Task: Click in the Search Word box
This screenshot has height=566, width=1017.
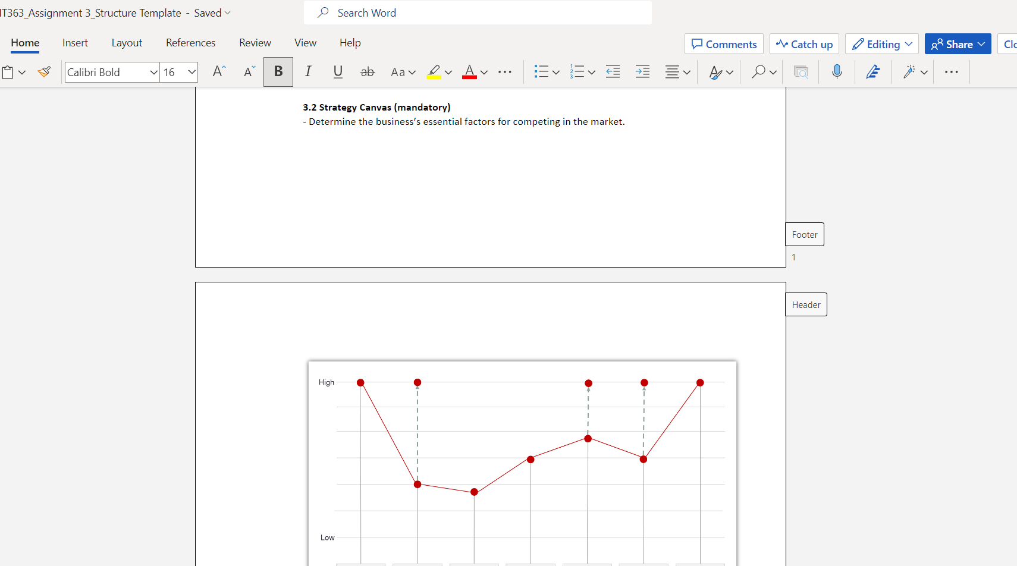Action: pos(478,12)
